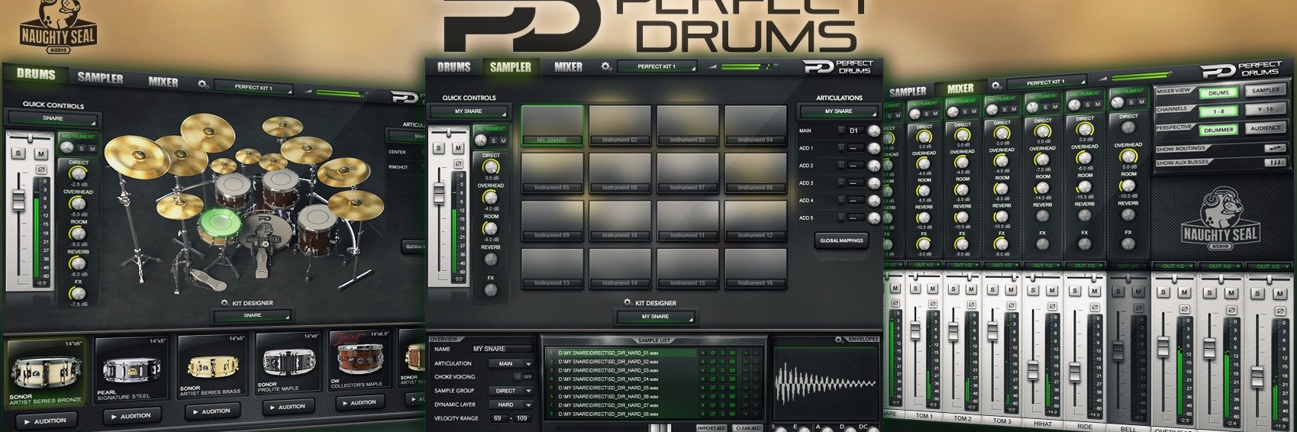Adjust the Room knob in Sampler window
Image resolution: width=1297 pixels, height=432 pixels.
[491, 228]
